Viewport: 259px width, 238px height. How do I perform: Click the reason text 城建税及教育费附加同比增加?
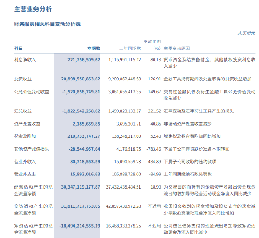(x=192, y=136)
